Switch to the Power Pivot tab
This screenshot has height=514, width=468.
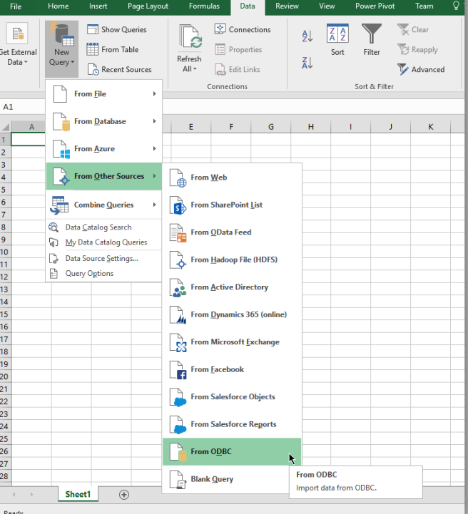click(375, 6)
